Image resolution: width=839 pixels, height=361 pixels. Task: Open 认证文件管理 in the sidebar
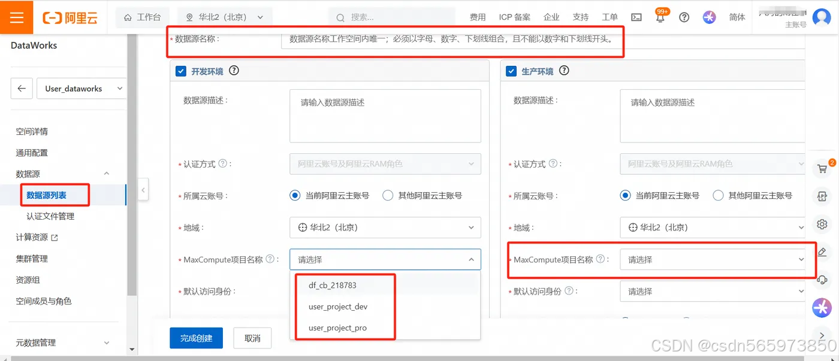(x=50, y=216)
